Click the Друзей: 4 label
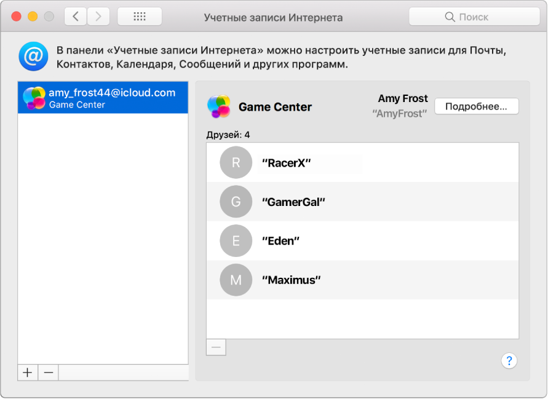This screenshot has height=399, width=548. (x=228, y=135)
